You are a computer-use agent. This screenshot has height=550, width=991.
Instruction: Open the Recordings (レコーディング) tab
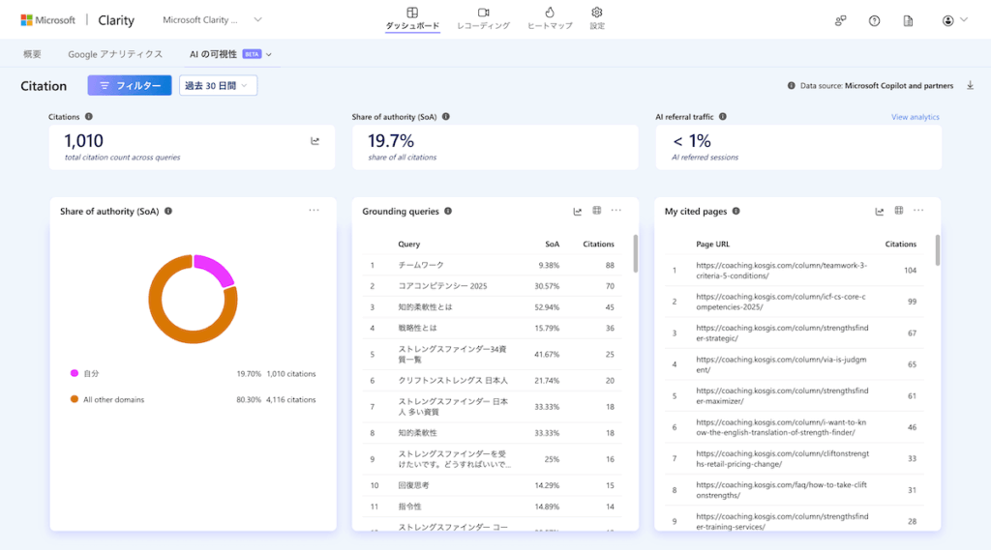click(x=483, y=18)
